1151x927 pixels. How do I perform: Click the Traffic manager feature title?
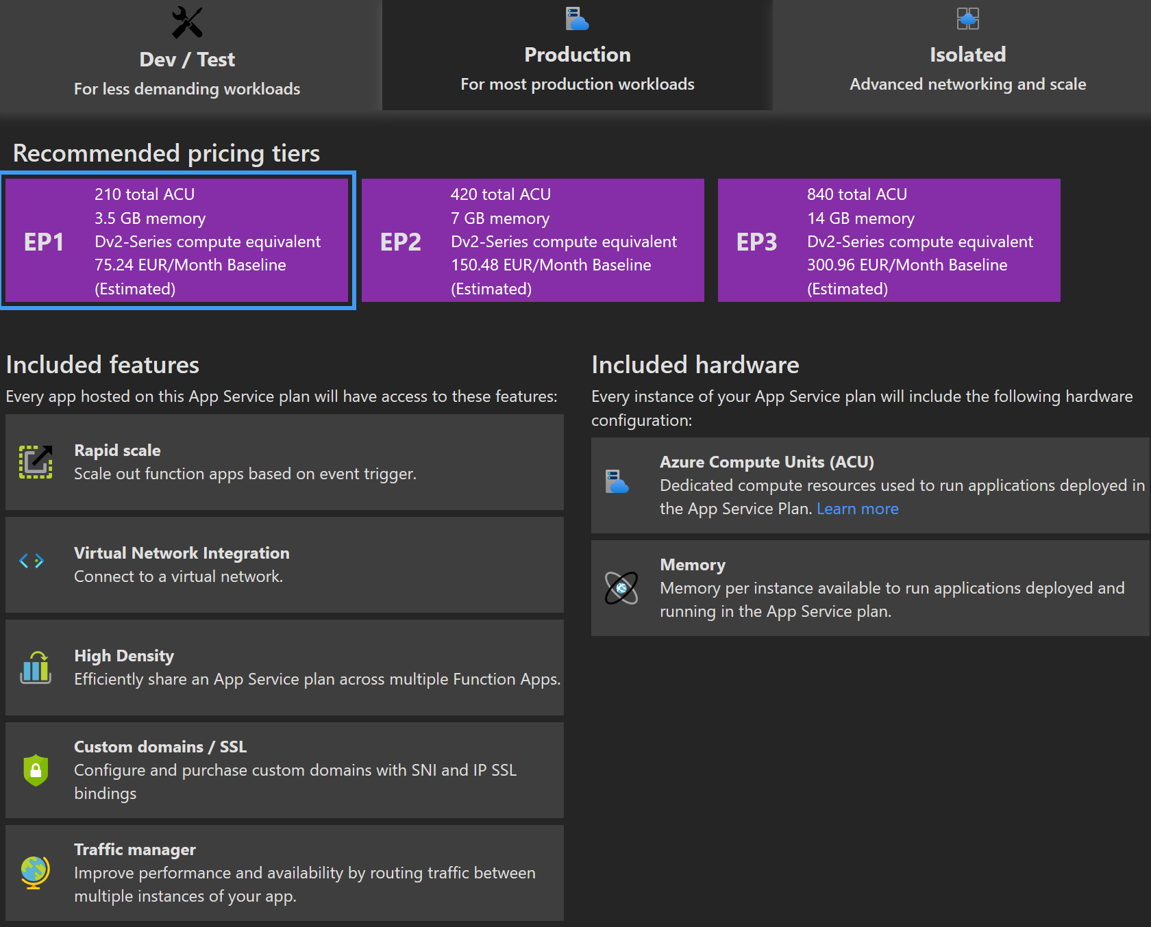pos(135,850)
